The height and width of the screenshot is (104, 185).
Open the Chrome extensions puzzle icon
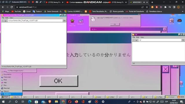tap(165, 7)
